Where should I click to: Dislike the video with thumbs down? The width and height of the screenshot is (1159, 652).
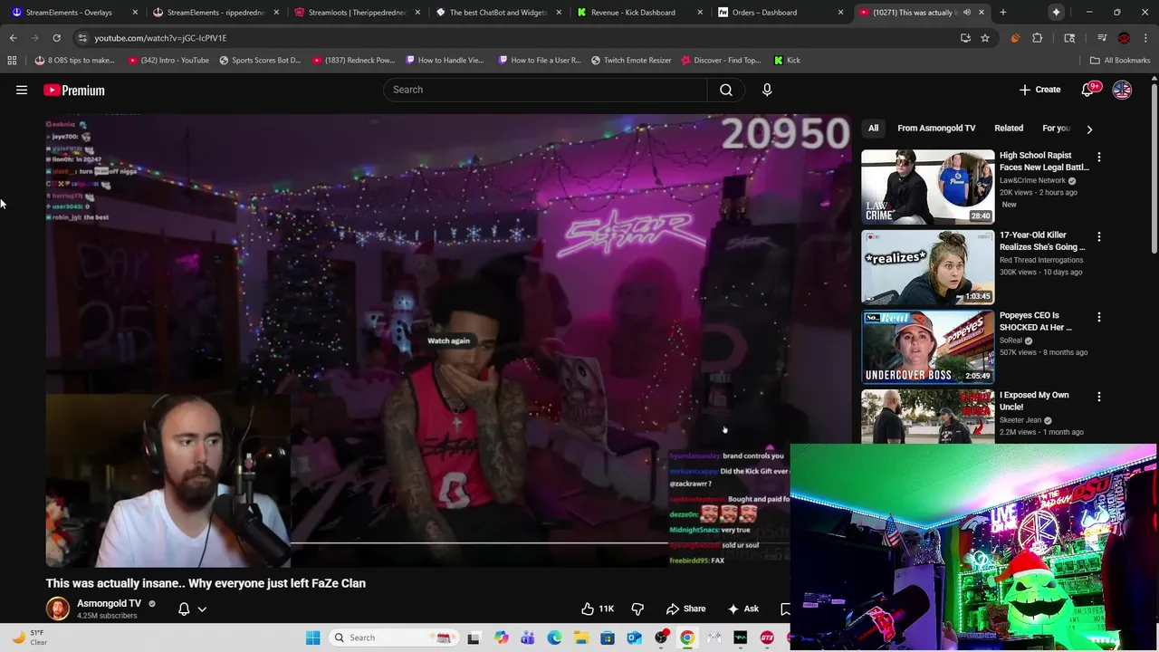pos(637,609)
